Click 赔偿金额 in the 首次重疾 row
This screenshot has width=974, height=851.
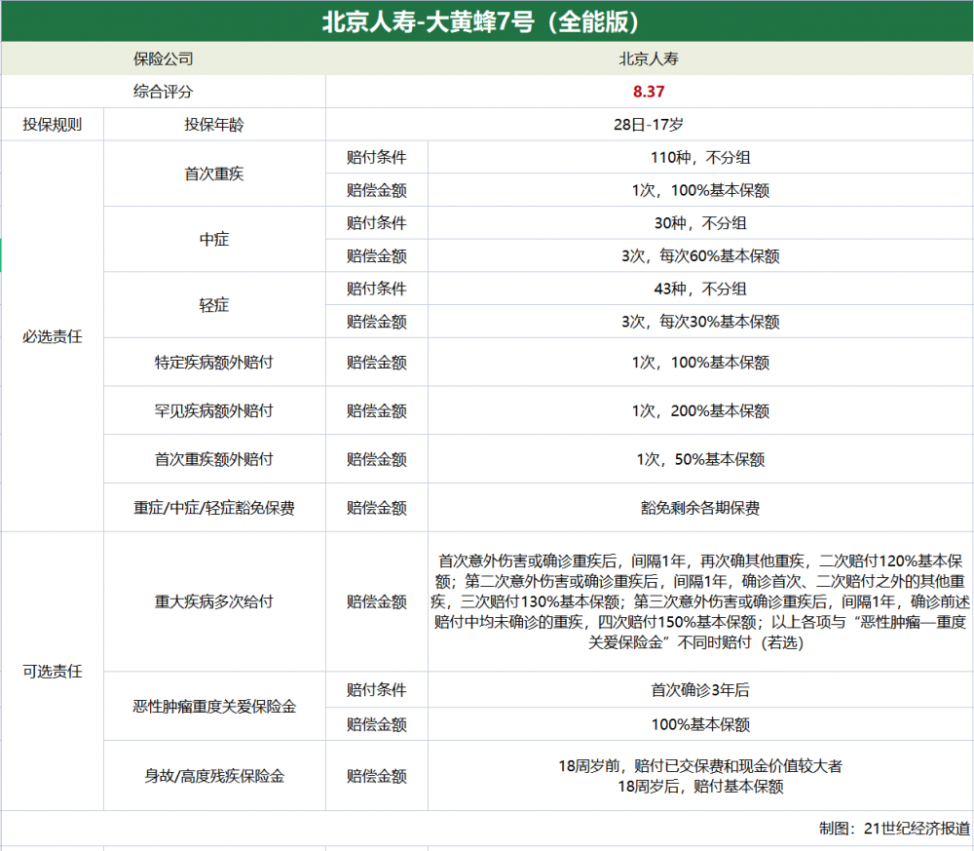click(x=376, y=190)
